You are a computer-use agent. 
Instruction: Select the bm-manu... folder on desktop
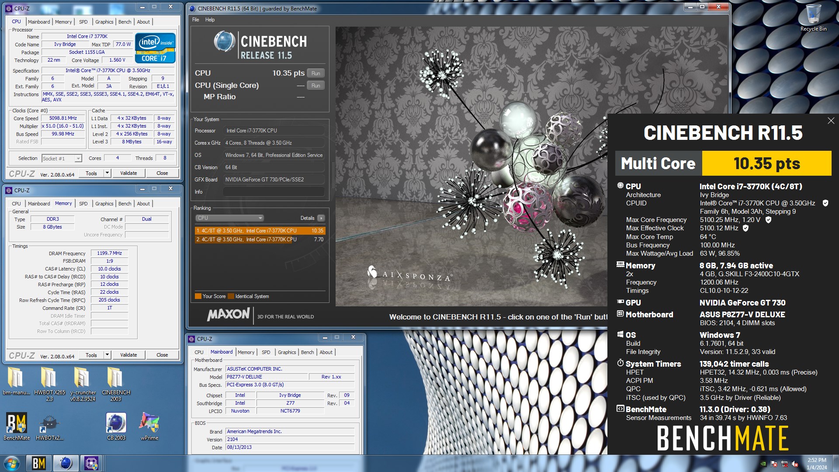point(16,381)
